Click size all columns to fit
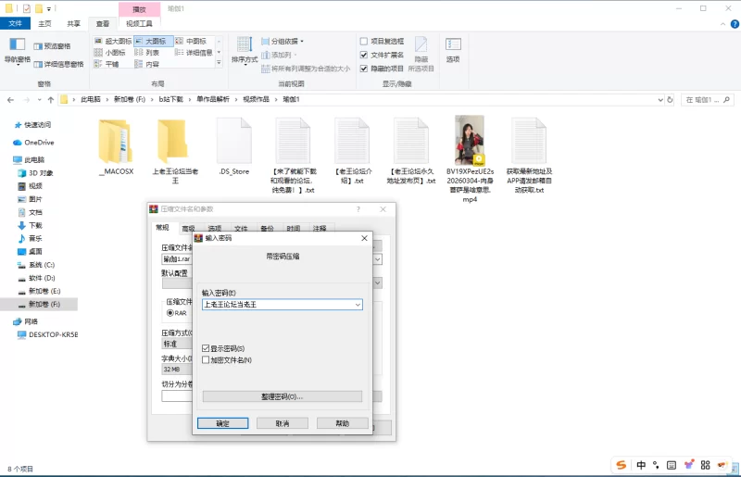Image resolution: width=741 pixels, height=477 pixels. click(x=306, y=69)
